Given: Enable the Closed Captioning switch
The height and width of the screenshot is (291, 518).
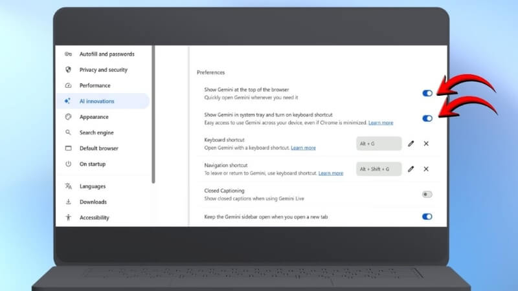Looking at the screenshot, I should pos(427,195).
